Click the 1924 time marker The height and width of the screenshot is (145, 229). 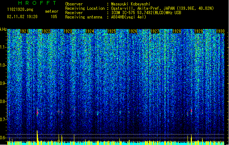click(90, 31)
